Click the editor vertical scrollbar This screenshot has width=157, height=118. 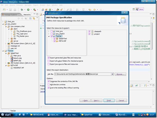click(152, 36)
